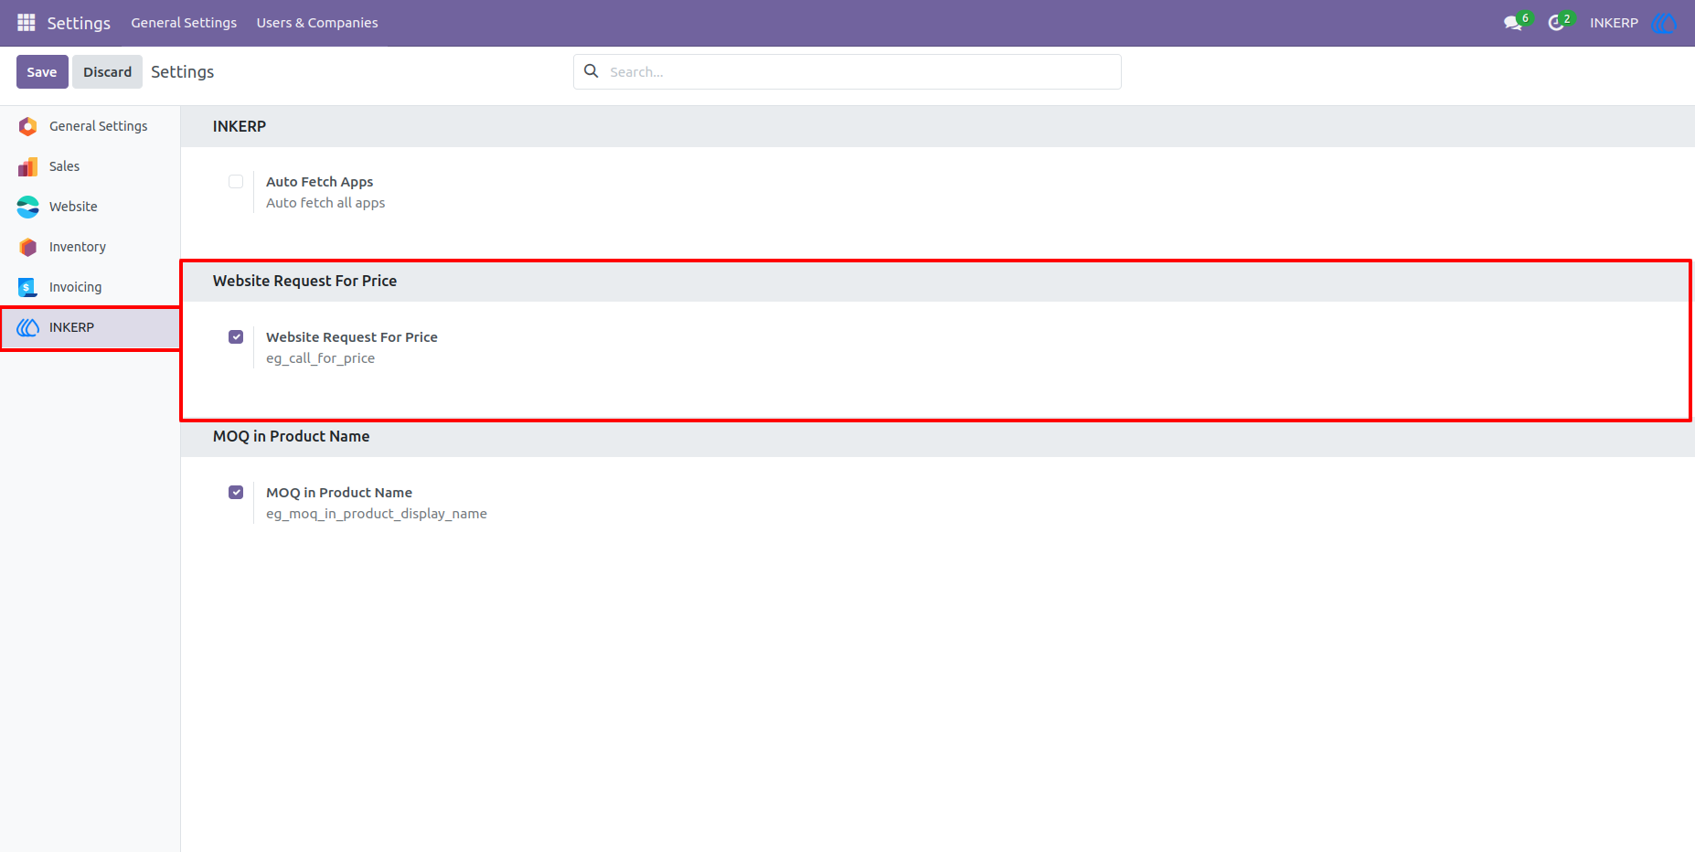Select the Sales settings tab label

64,166
